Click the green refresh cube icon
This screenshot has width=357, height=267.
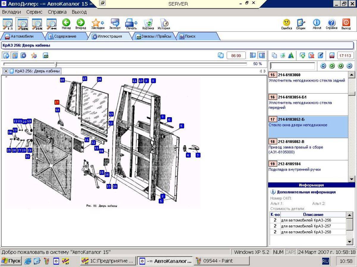click(283, 55)
